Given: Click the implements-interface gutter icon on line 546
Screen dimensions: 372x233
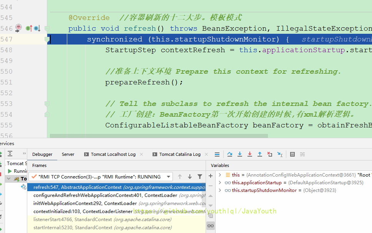Looking at the screenshot, I should 29,28.
